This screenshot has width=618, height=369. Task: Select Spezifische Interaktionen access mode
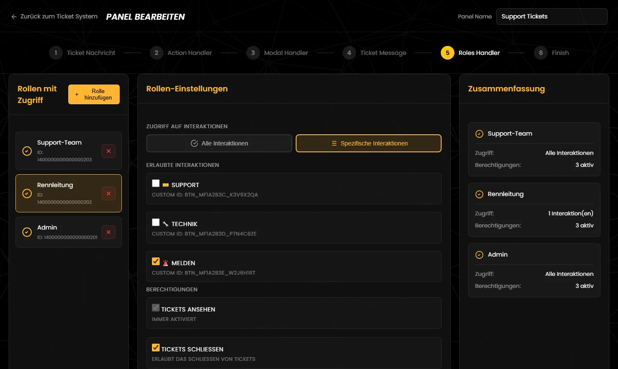tap(369, 143)
